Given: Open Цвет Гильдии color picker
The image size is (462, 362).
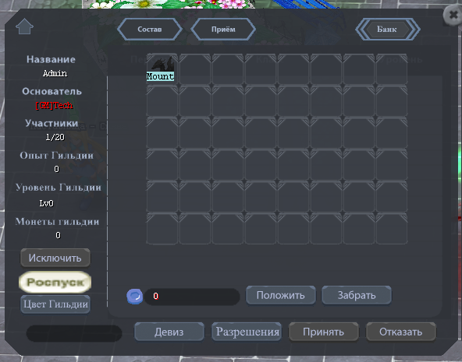Looking at the screenshot, I should pos(55,304).
